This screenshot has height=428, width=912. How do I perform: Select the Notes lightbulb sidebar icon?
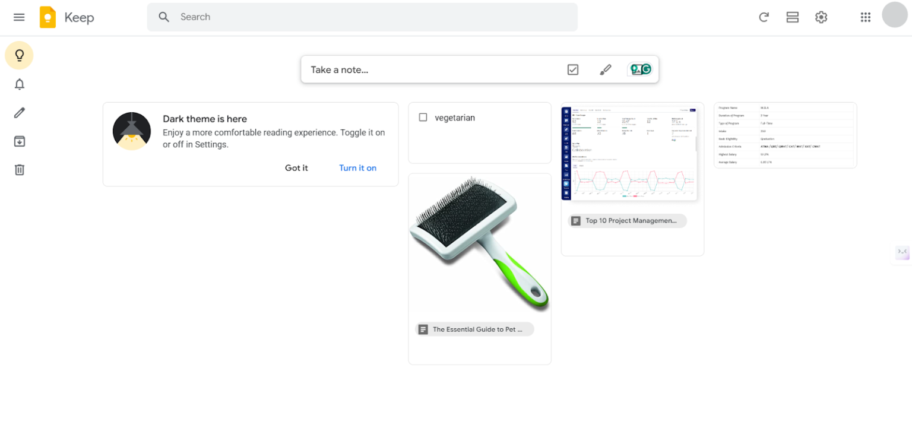pyautogui.click(x=19, y=56)
